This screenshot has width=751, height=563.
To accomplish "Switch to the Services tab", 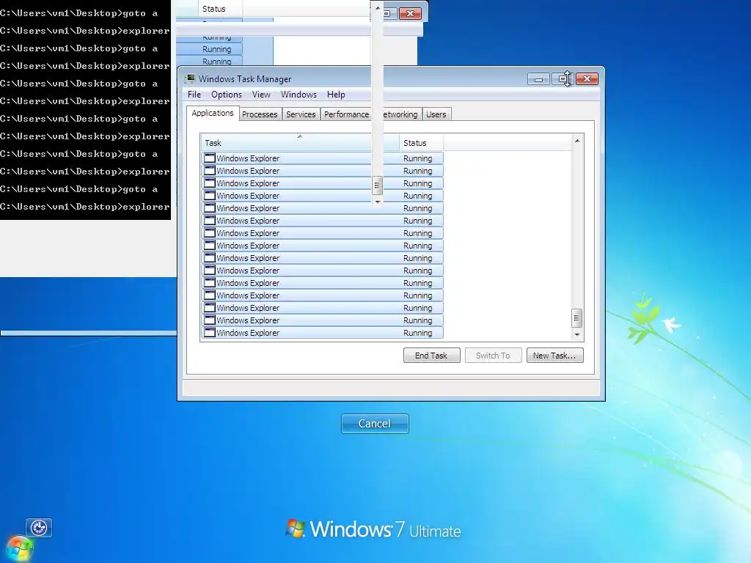I will click(300, 114).
